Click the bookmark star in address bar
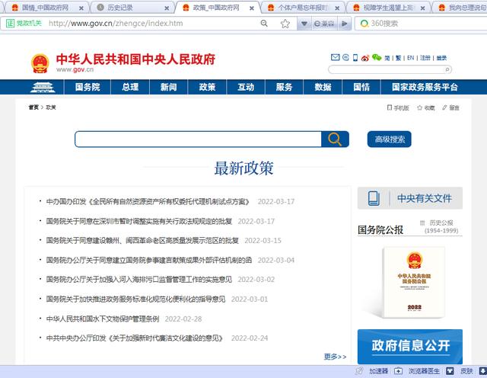The height and width of the screenshot is (378, 487). coord(285,24)
